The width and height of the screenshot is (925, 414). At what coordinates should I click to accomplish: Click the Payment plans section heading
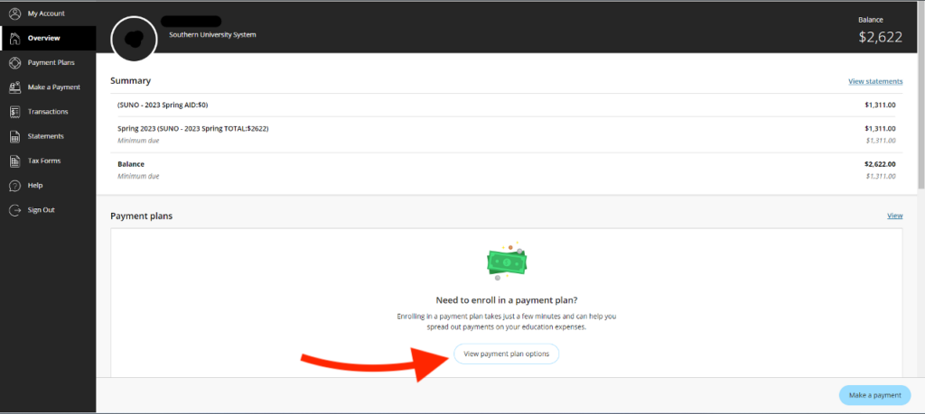coord(142,216)
